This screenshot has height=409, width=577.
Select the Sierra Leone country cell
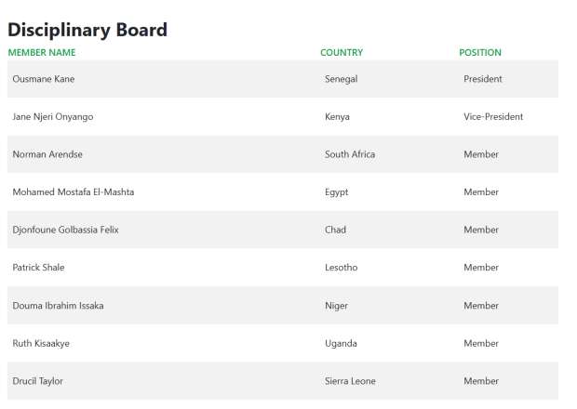[350, 381]
